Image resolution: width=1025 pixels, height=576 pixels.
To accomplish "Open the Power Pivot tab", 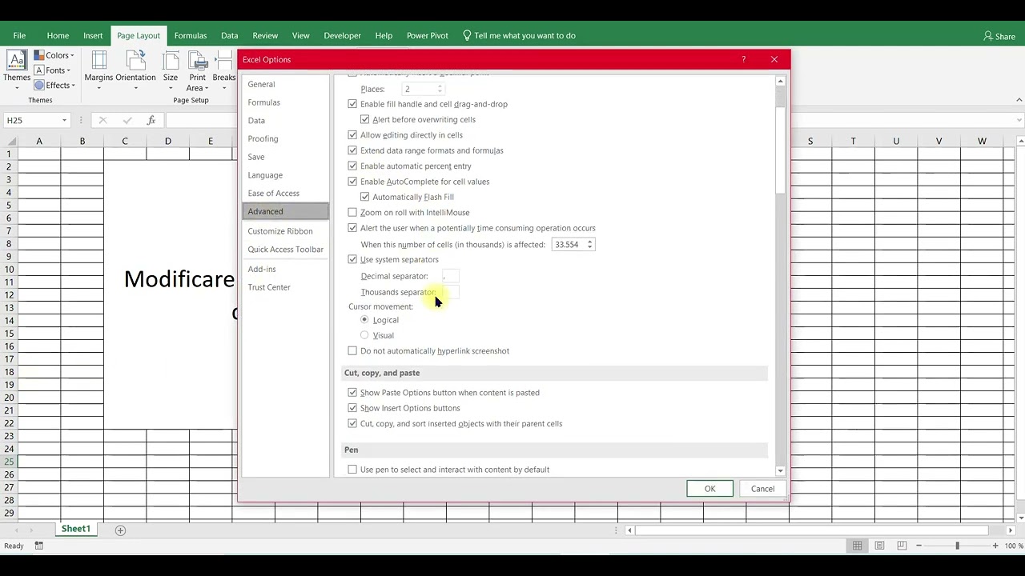I will tap(427, 35).
